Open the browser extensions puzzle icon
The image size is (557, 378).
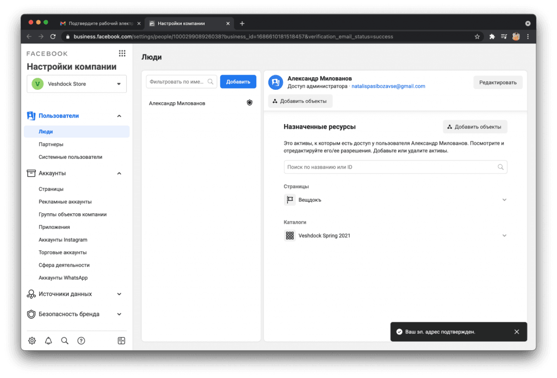492,36
